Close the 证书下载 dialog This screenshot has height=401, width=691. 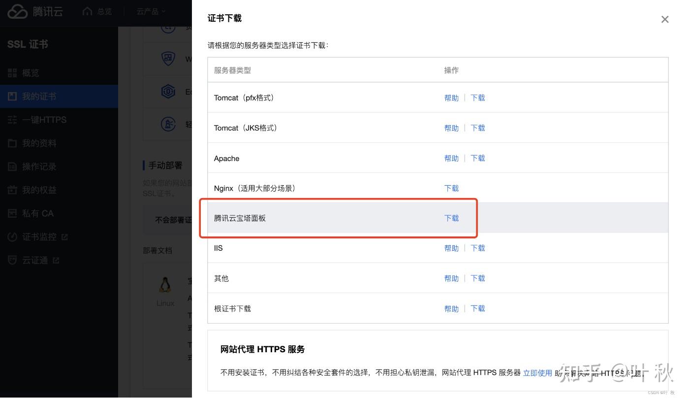(x=665, y=19)
